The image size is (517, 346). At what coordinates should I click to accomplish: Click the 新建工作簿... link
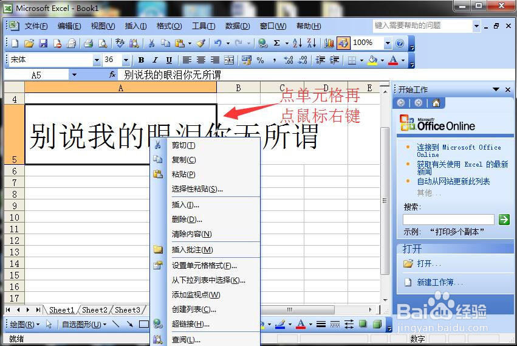click(440, 282)
